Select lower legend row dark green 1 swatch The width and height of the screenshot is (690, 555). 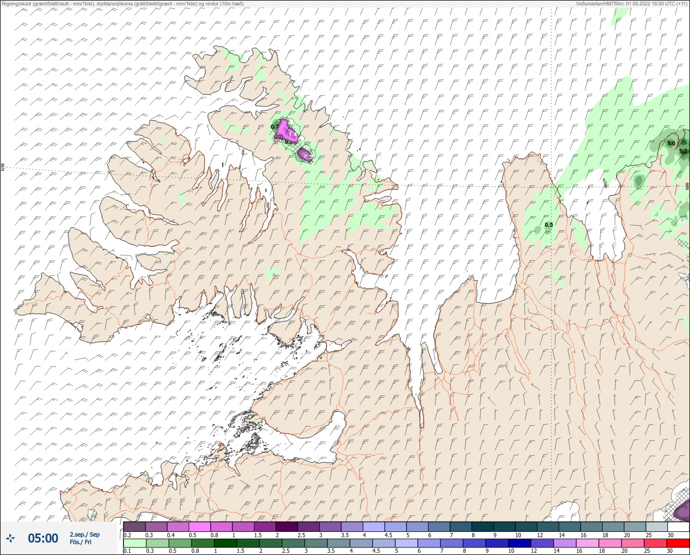tap(225, 543)
